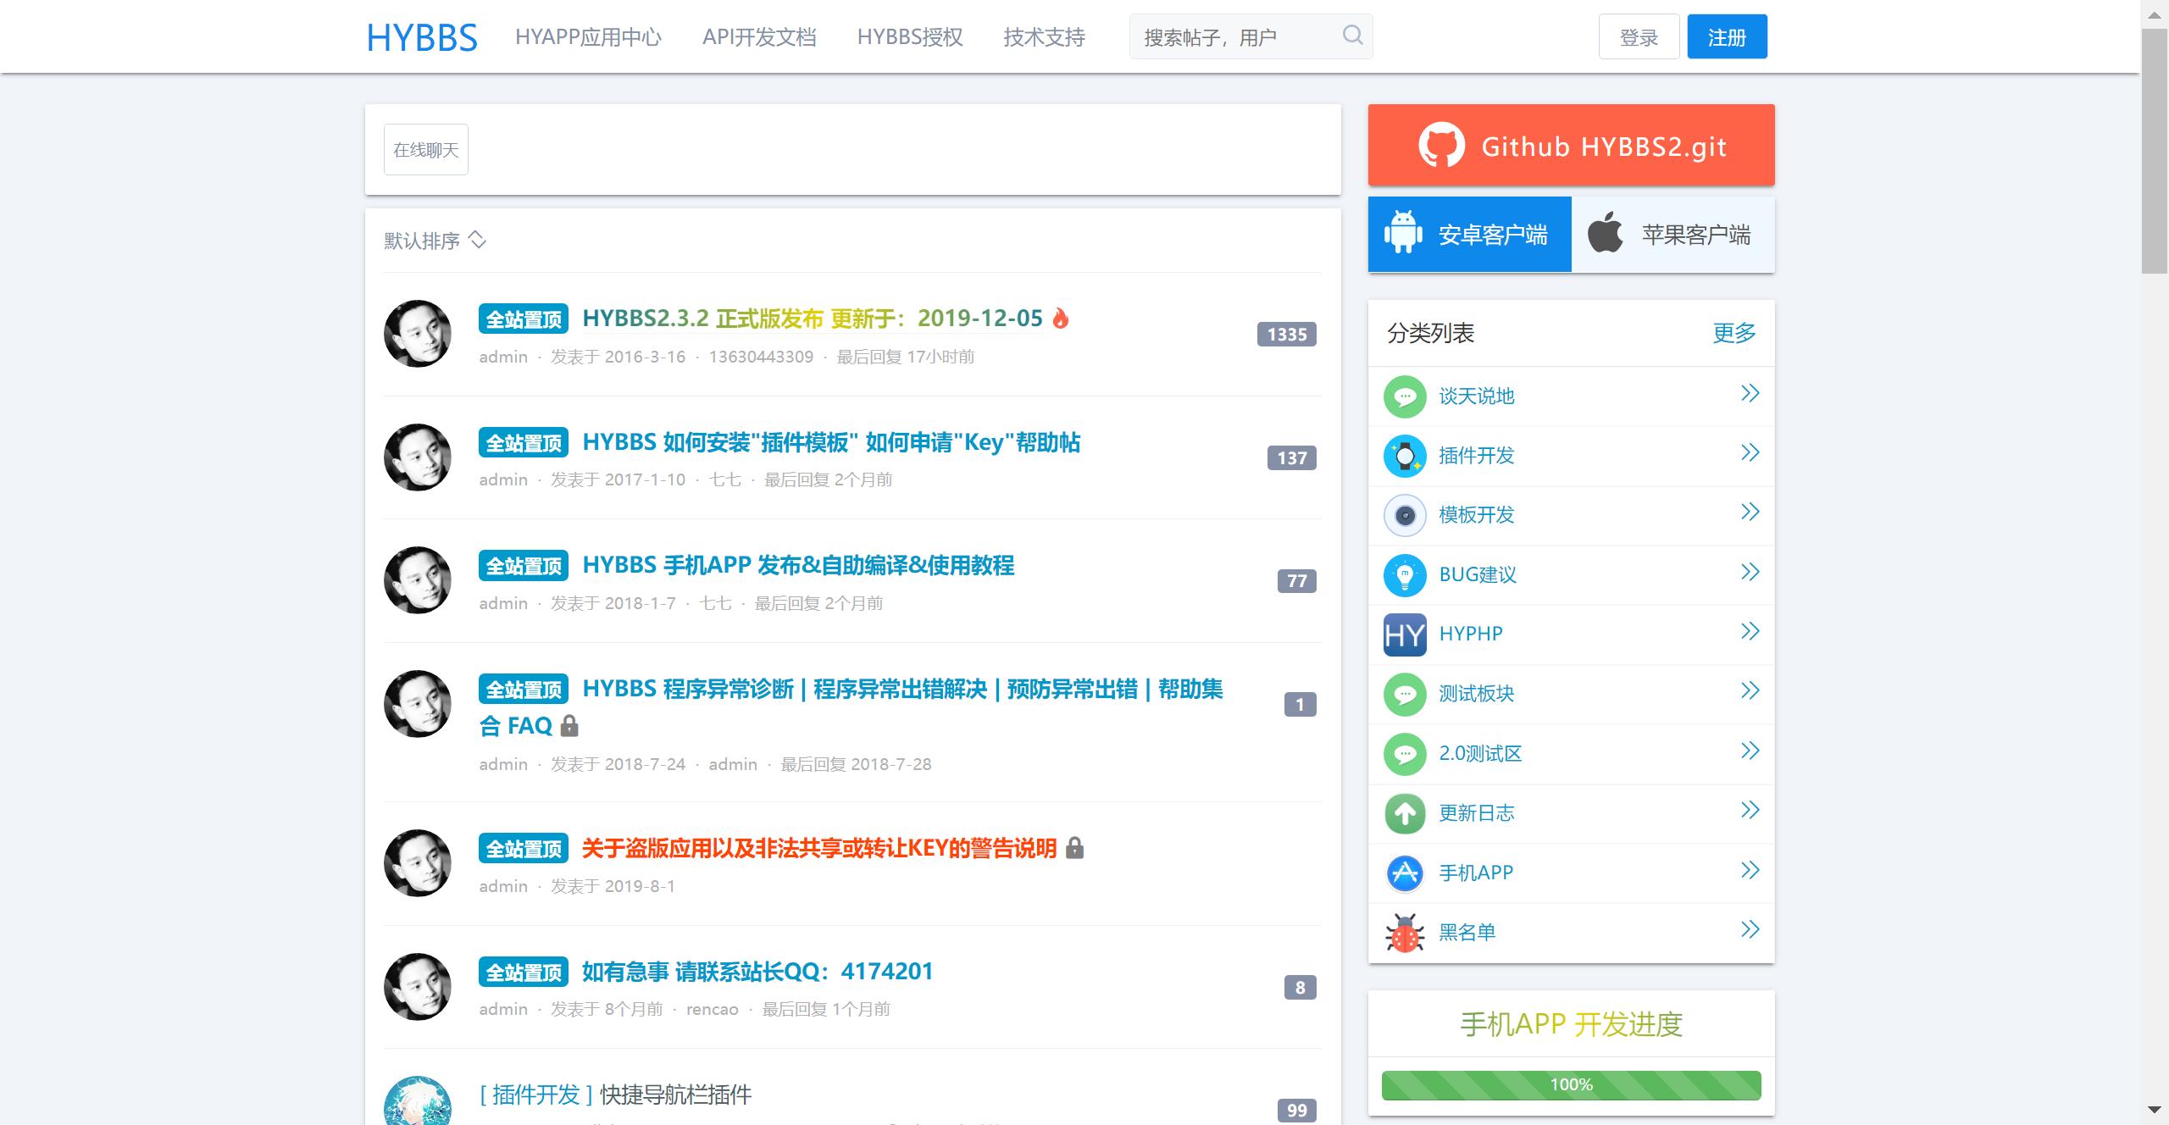
Task: Click the 137 reply count badge
Action: pos(1292,457)
